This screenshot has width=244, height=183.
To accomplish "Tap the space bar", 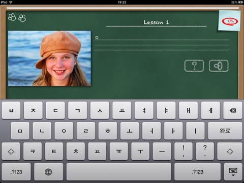I will (x=118, y=172).
